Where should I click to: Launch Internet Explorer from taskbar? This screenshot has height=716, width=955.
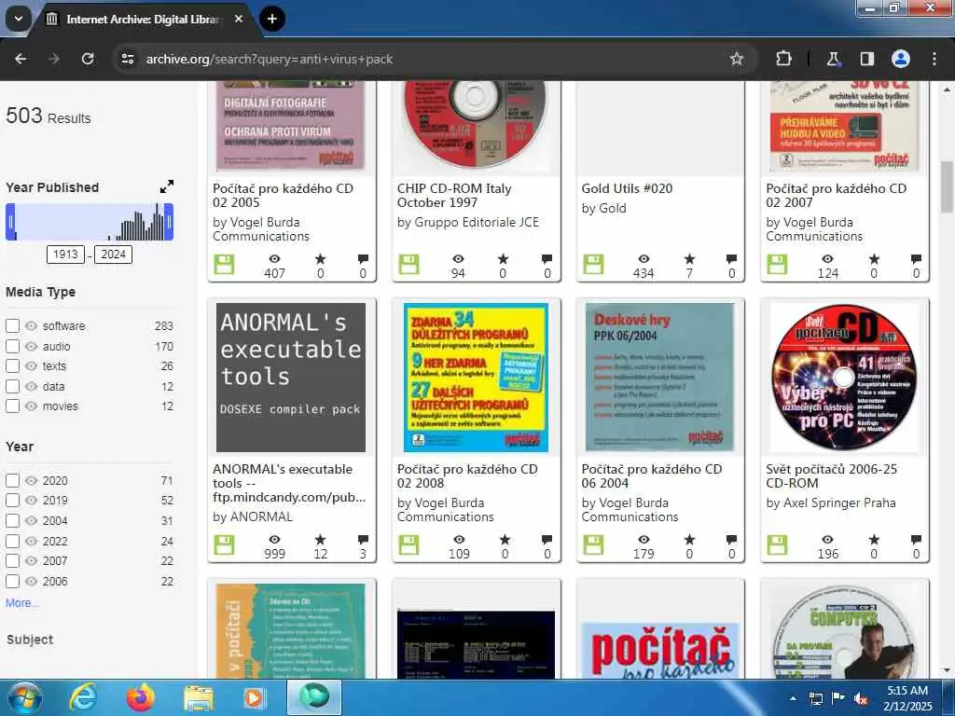pyautogui.click(x=83, y=697)
